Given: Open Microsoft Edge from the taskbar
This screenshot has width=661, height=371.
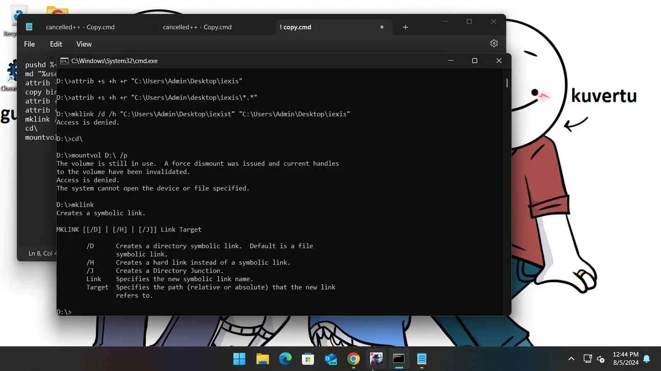Looking at the screenshot, I should pos(285,359).
